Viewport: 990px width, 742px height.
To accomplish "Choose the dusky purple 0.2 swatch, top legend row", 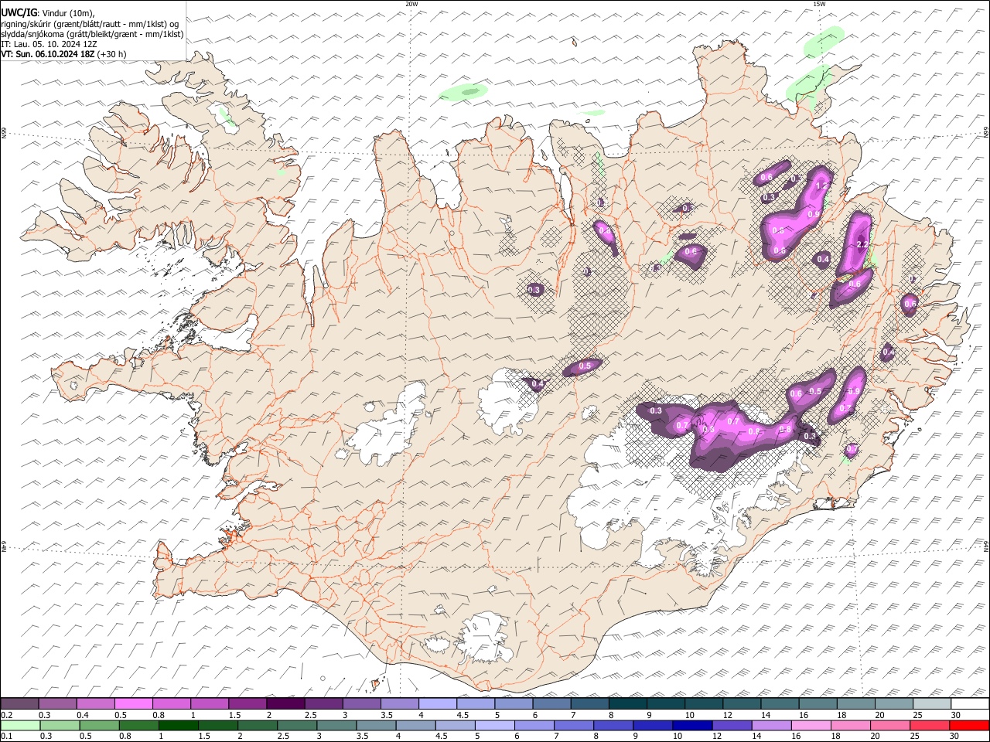I will (x=20, y=704).
